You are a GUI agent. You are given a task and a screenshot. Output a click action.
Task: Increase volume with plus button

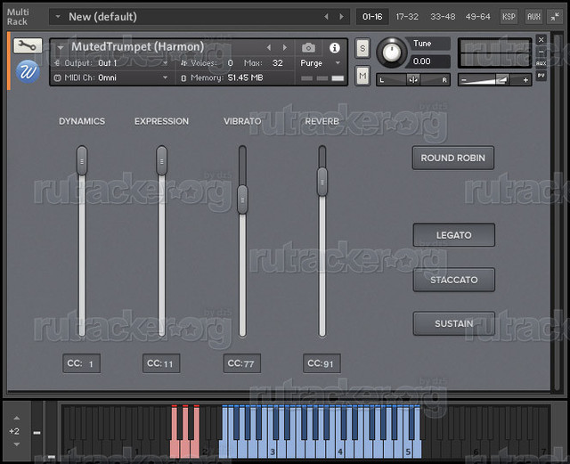coord(525,79)
